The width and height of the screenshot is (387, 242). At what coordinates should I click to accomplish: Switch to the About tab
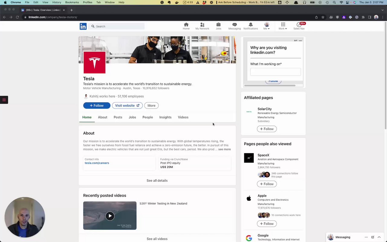click(102, 117)
